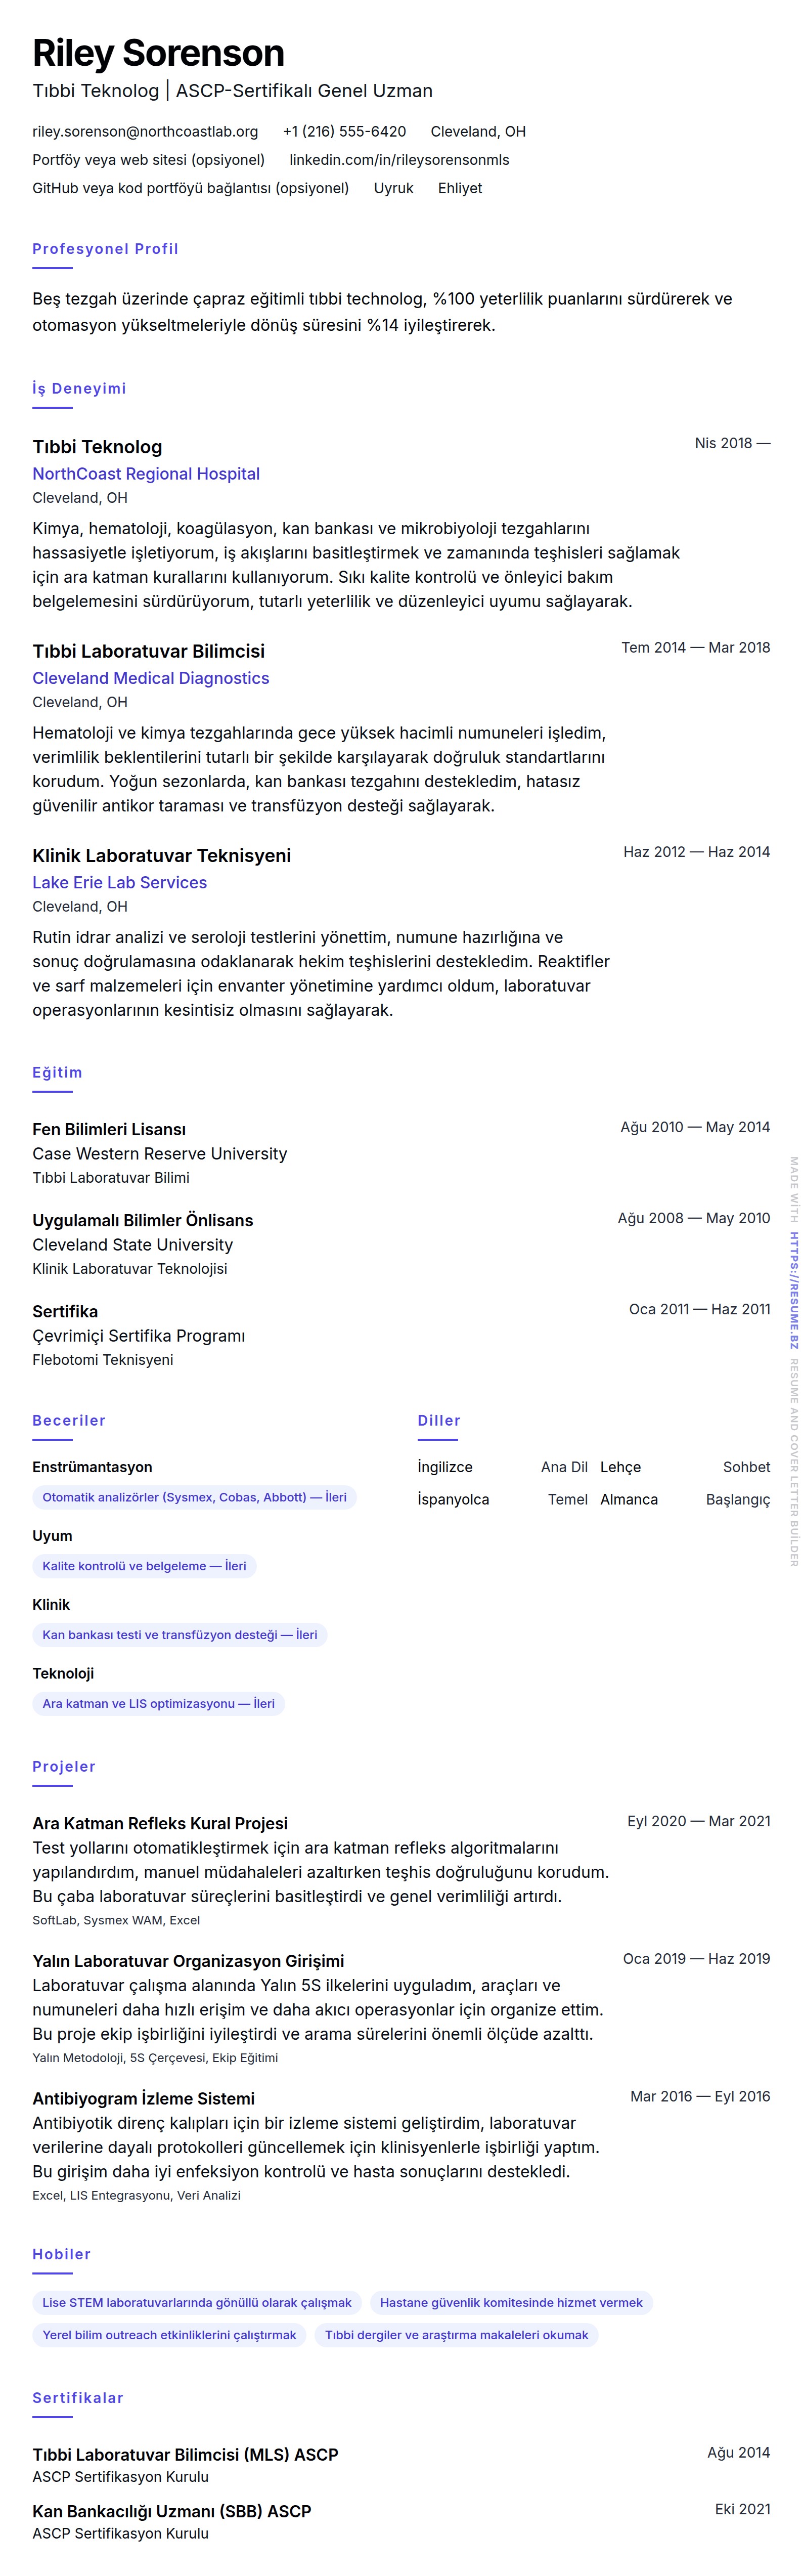Click the Otomatik analizörler skill tag
Viewport: 803px width, 2576px height.
(x=194, y=1497)
